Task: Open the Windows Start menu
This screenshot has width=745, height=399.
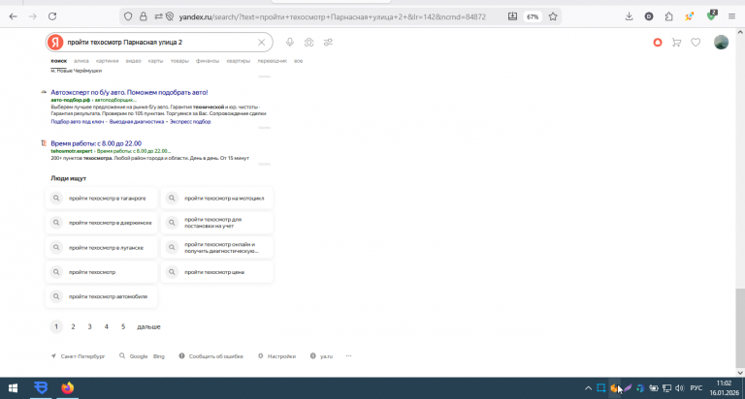Action: coord(13,388)
